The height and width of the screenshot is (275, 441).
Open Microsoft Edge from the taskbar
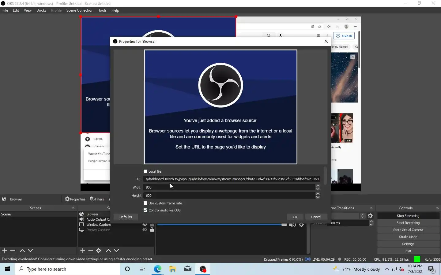tap(157, 269)
